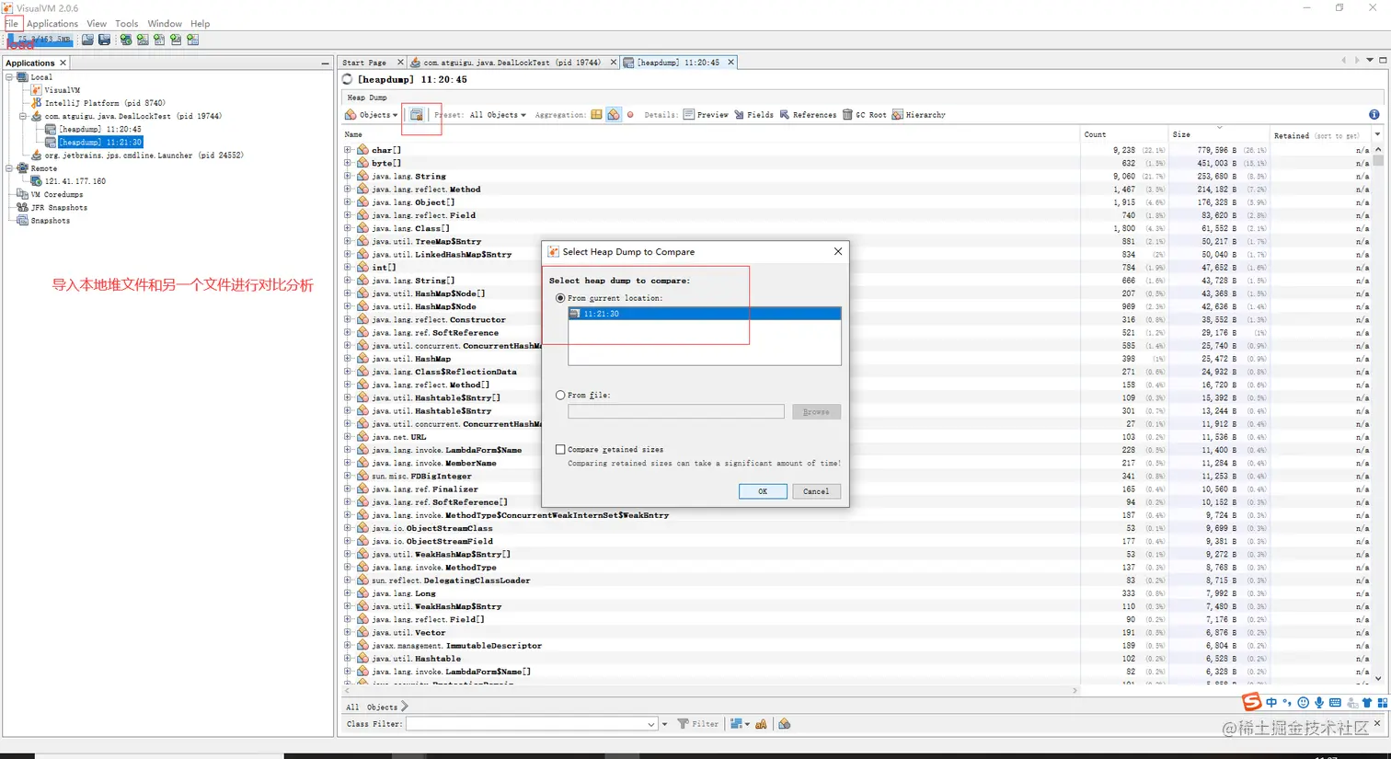Enable the Compare retained sizes checkbox
The width and height of the screenshot is (1391, 759).
coord(560,449)
